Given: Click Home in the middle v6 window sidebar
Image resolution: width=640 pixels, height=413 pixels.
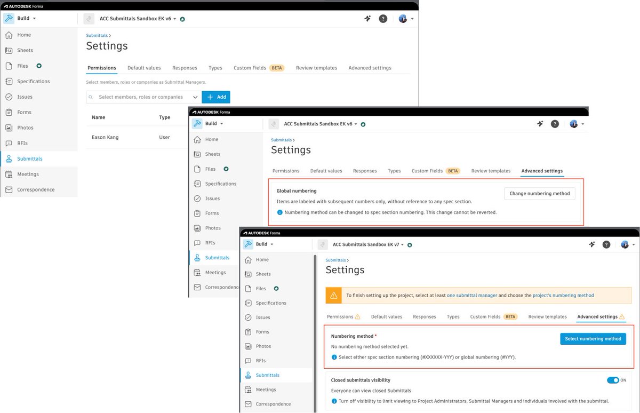Looking at the screenshot, I should (x=212, y=139).
